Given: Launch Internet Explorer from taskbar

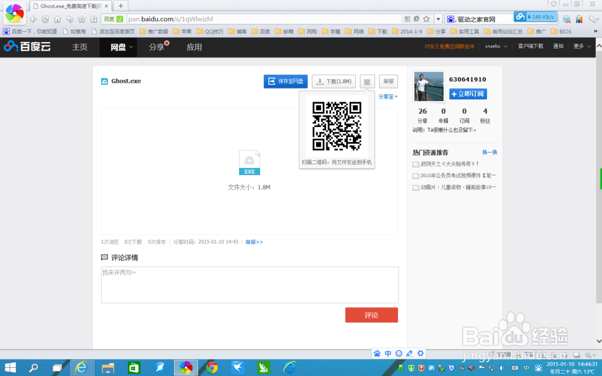Looking at the screenshot, I should coord(81,368).
